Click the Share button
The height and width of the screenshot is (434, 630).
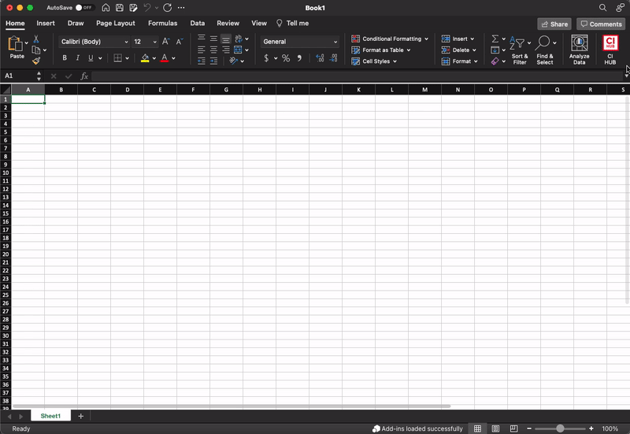(x=554, y=24)
